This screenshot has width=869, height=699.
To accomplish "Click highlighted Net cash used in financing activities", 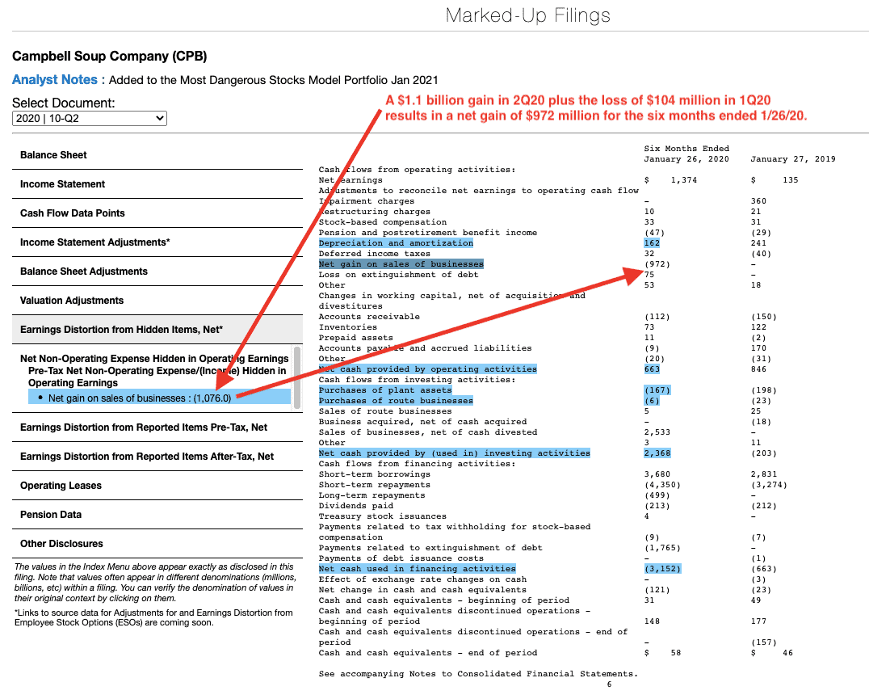I will (417, 569).
